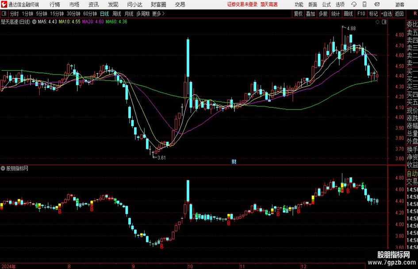Toggle the right panel icon at chart corner
This screenshot has width=418, height=269.
point(384,22)
